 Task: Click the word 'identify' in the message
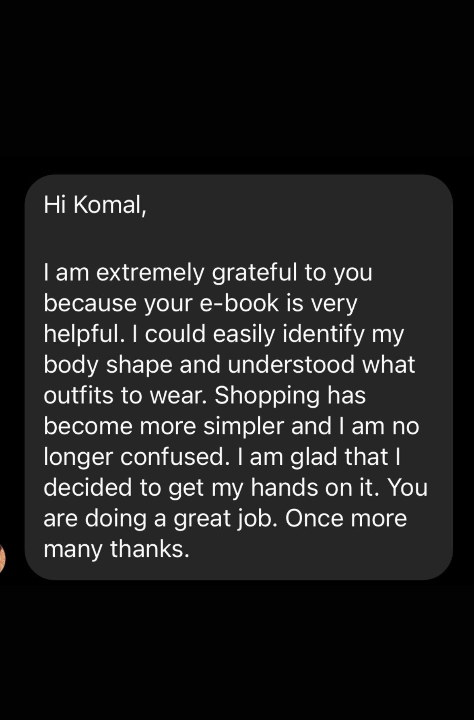click(323, 334)
